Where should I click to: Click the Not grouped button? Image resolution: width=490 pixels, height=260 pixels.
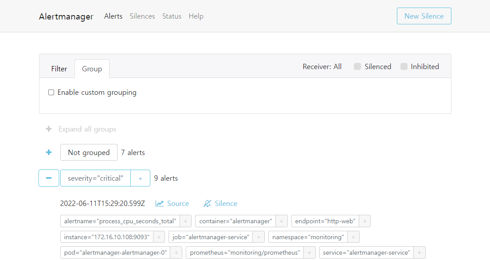89,152
